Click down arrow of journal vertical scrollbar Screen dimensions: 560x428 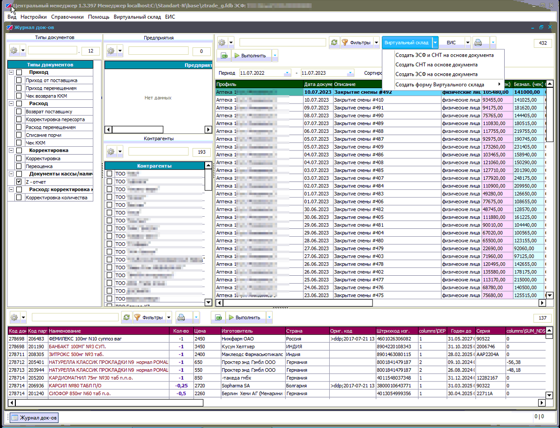(x=549, y=295)
